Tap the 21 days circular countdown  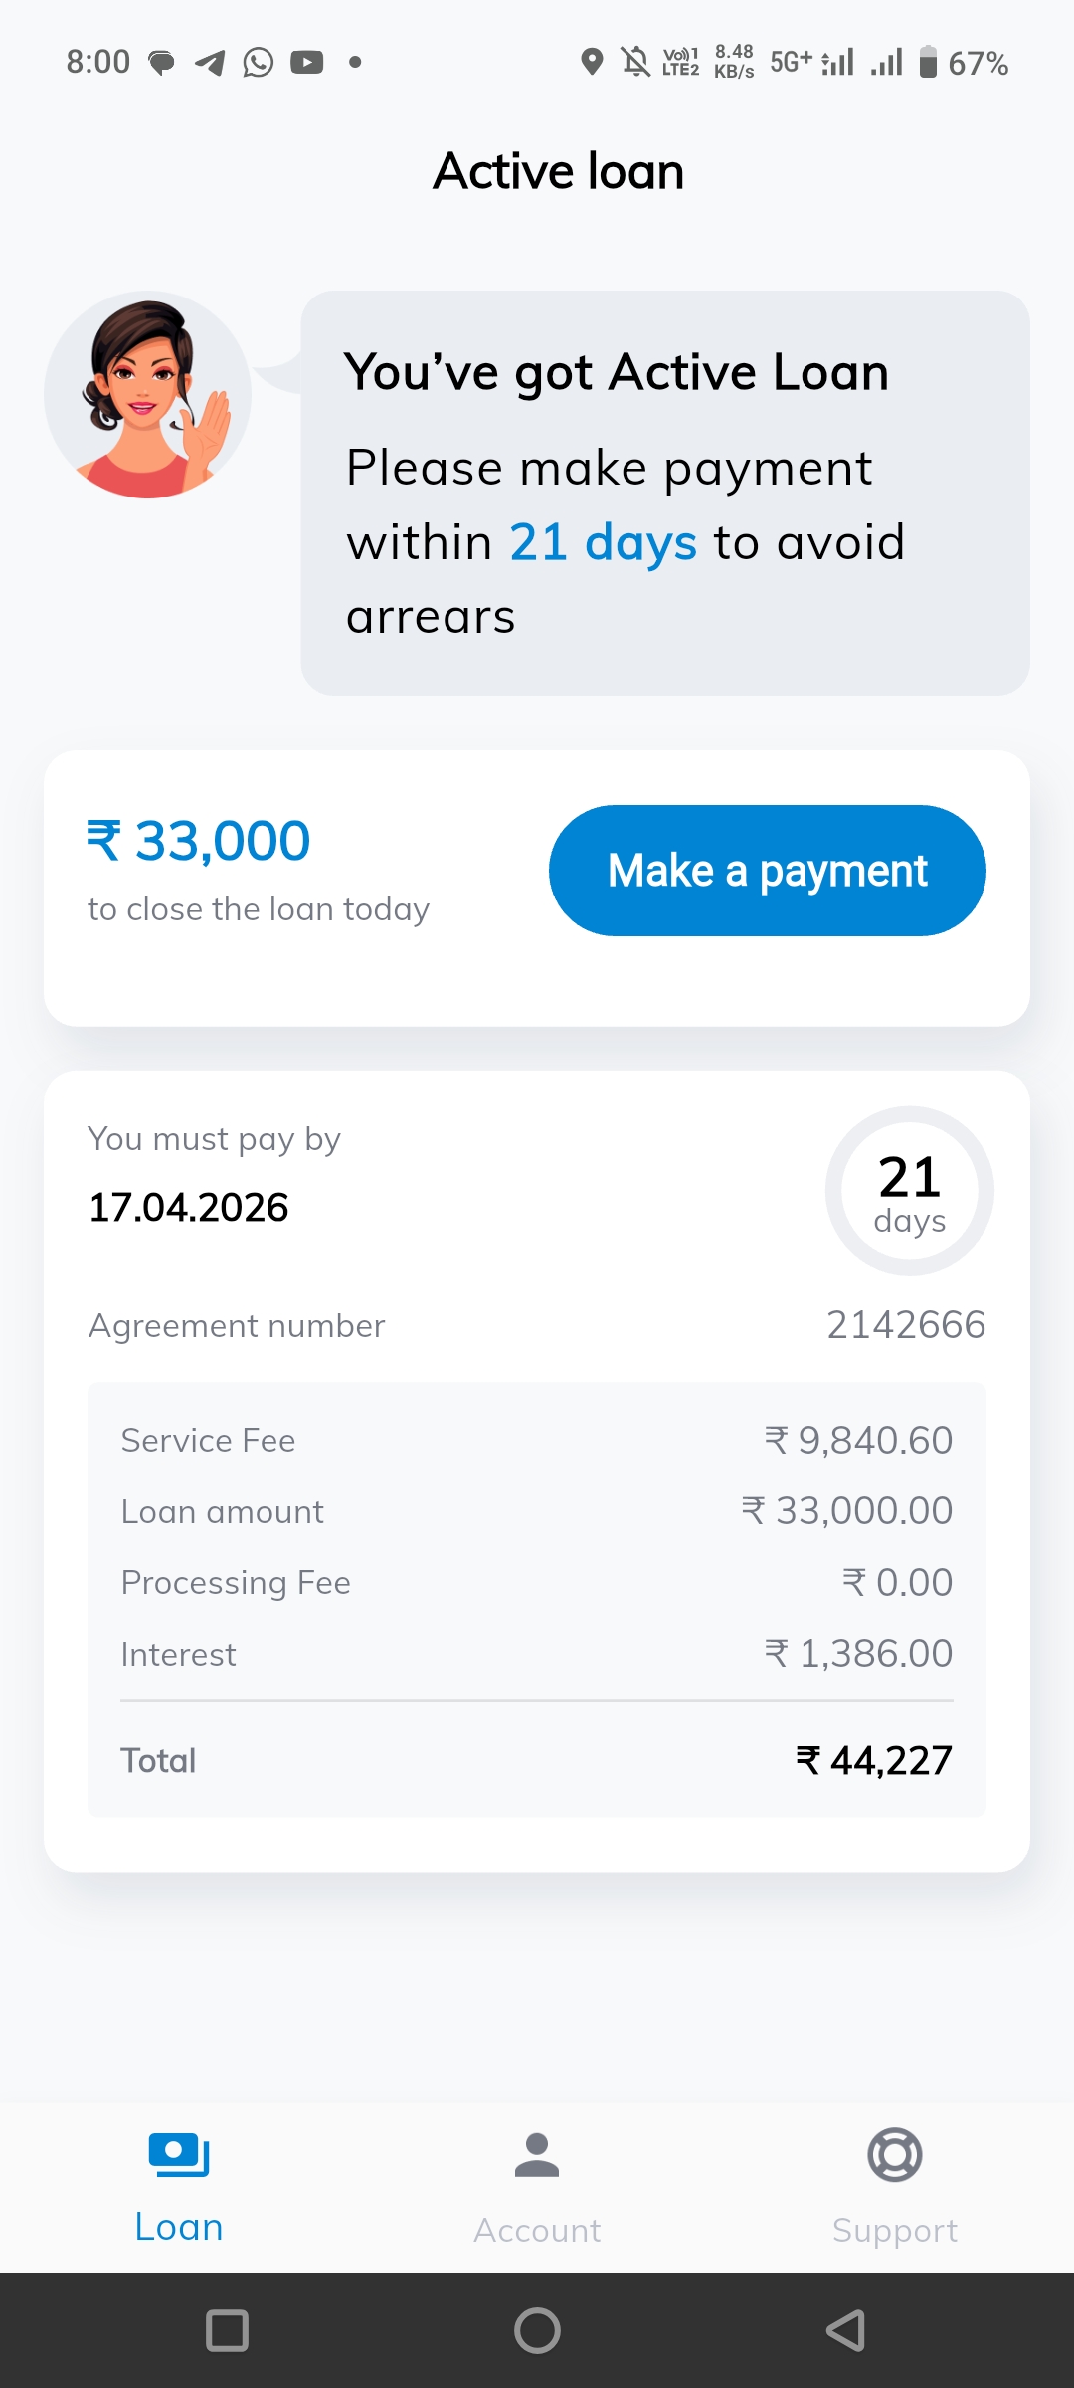(909, 1191)
